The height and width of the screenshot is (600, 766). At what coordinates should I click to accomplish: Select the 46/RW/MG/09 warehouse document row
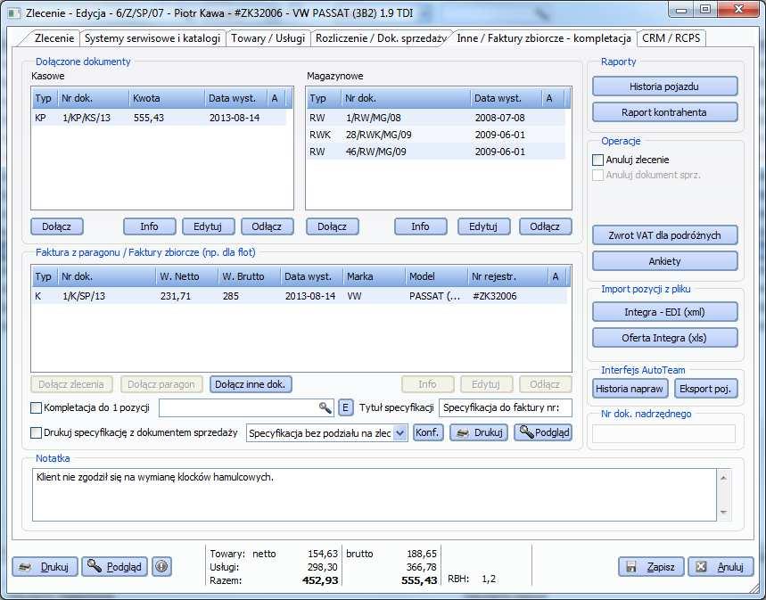click(x=436, y=152)
